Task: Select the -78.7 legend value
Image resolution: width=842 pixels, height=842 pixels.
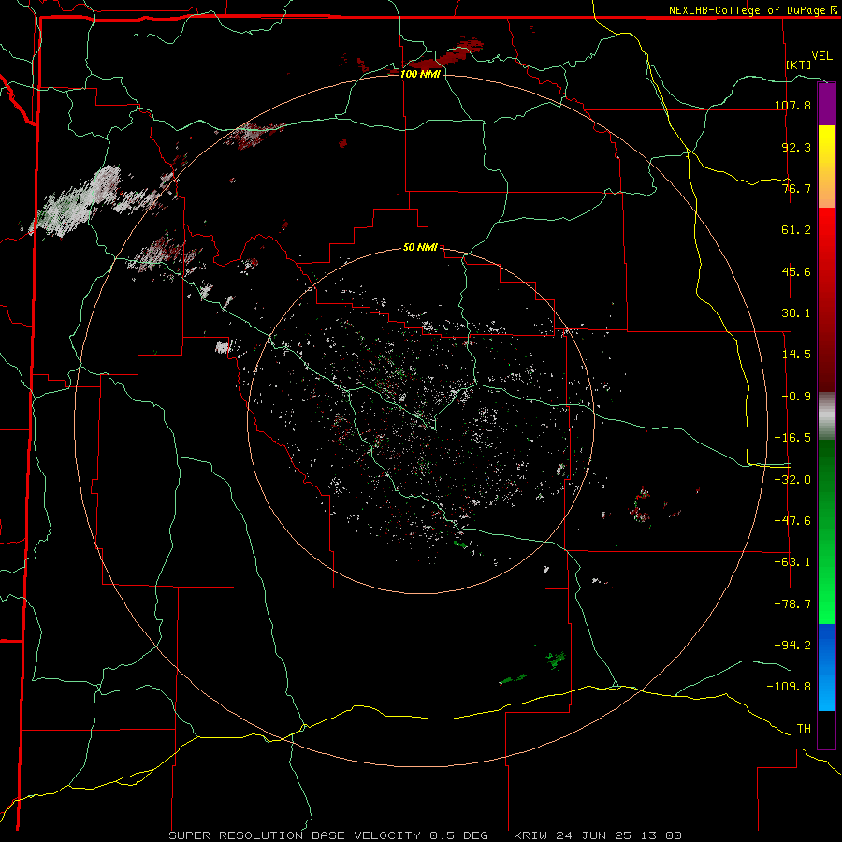Action: pyautogui.click(x=793, y=604)
